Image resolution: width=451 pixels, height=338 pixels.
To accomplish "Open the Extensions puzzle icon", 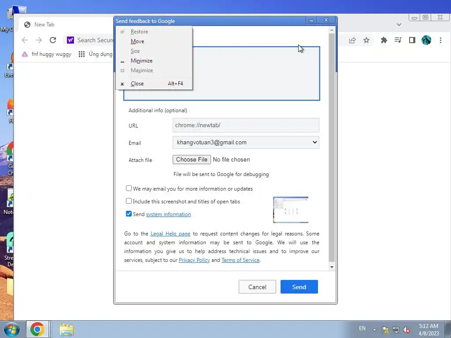I will tap(384, 40).
